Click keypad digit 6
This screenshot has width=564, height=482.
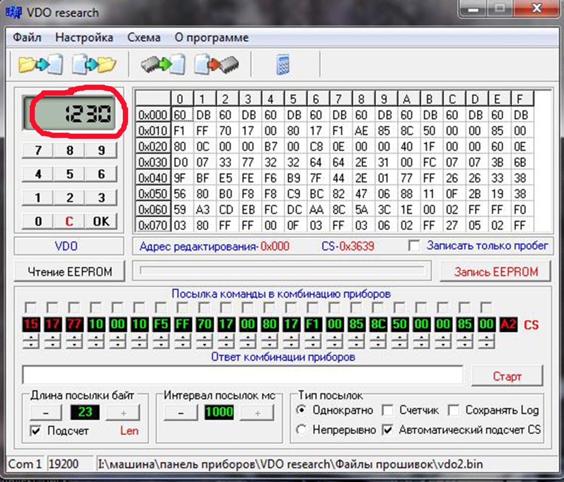click(x=101, y=174)
